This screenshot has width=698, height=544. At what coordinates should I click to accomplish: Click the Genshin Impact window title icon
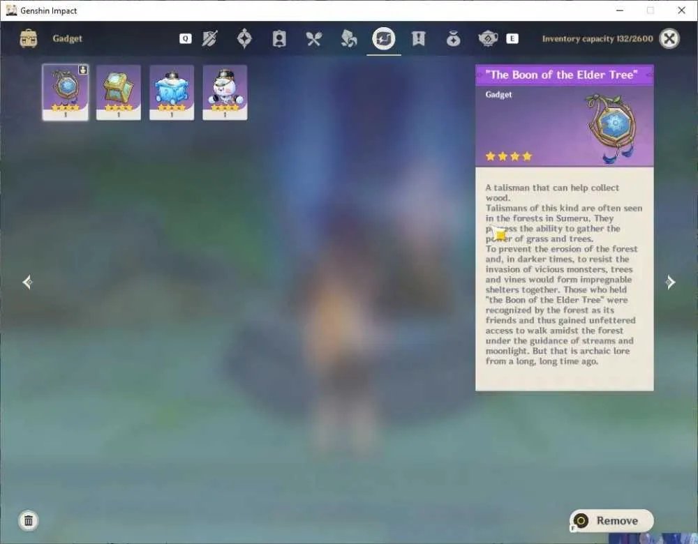(x=11, y=10)
